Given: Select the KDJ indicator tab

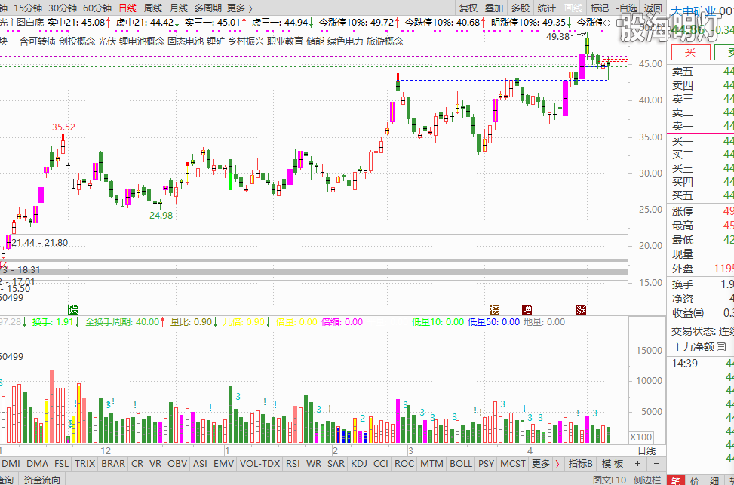Looking at the screenshot, I should pyautogui.click(x=359, y=464).
